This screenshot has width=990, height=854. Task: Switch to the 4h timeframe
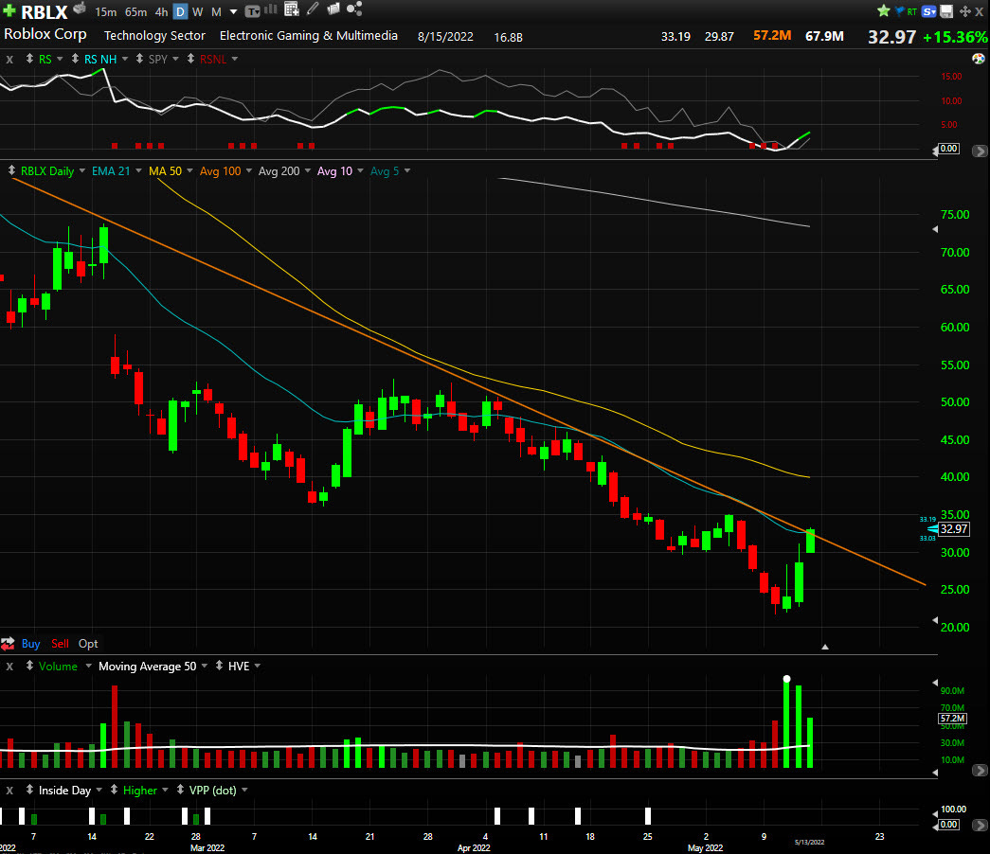(162, 12)
